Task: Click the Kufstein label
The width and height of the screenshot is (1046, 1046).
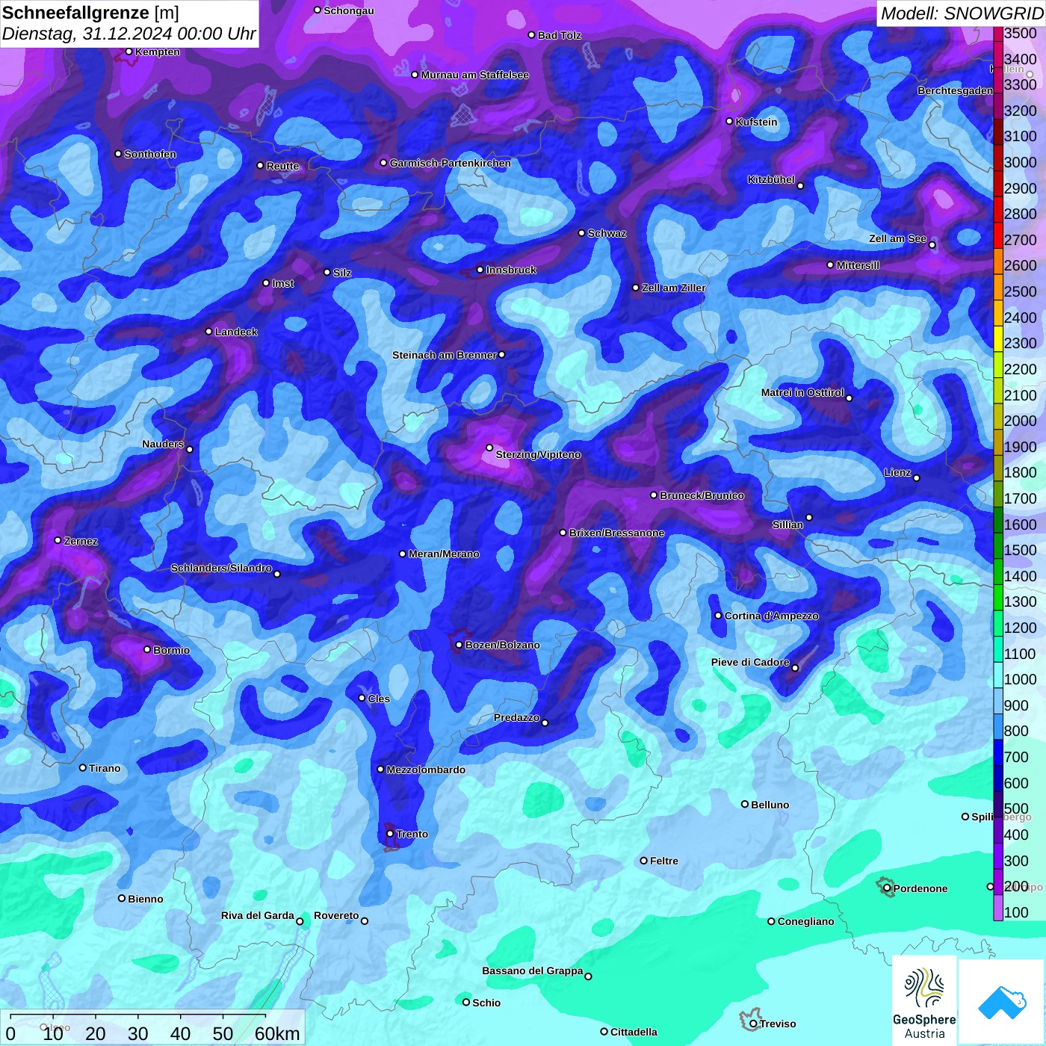Action: pos(756,122)
